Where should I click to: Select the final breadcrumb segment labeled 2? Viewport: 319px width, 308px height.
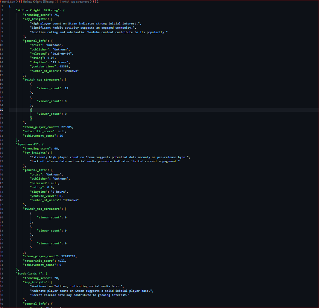coord(98,2)
